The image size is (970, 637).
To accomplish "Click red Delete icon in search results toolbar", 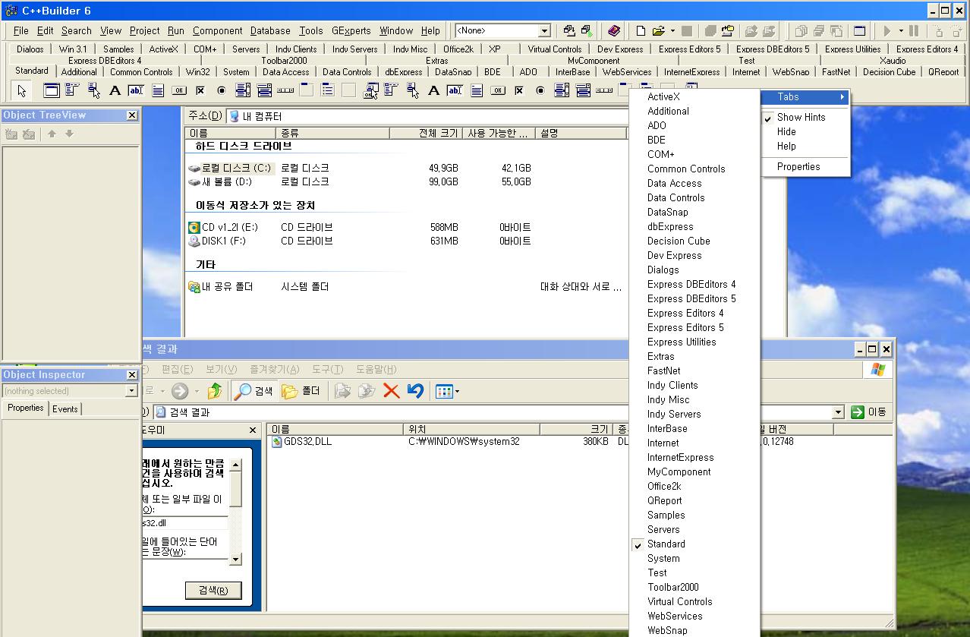I will 392,391.
